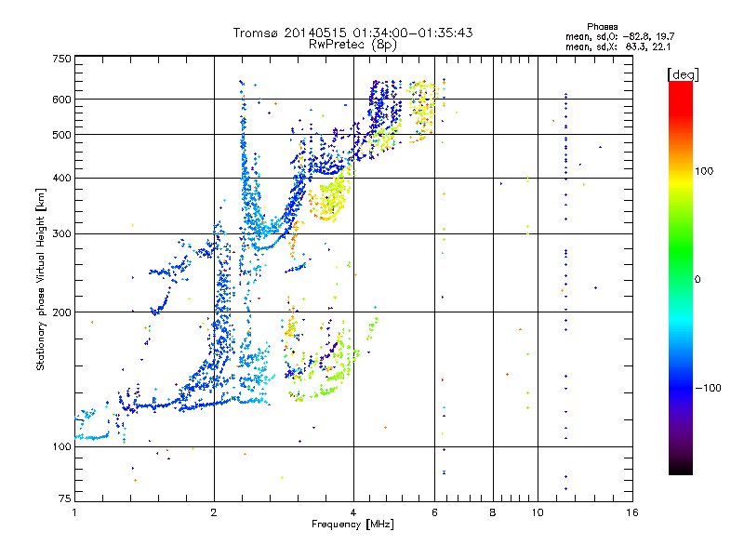This screenshot has height=558, width=744.
Task: Click the y-axis tick label '400'
Action: coord(61,178)
